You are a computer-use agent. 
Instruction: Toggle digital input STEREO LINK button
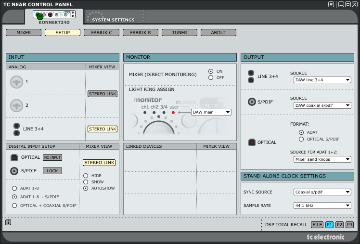coord(99,163)
